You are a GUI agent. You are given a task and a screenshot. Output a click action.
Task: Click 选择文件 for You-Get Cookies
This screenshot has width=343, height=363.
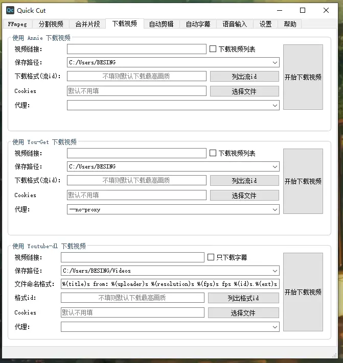tap(244, 196)
